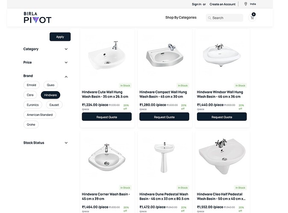Image resolution: width=288 pixels, height=213 pixels.
Task: Open the Hindware Dune Pedestal basin image
Action: coord(164,155)
